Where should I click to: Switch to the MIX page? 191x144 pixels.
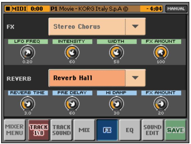click(x=84, y=130)
